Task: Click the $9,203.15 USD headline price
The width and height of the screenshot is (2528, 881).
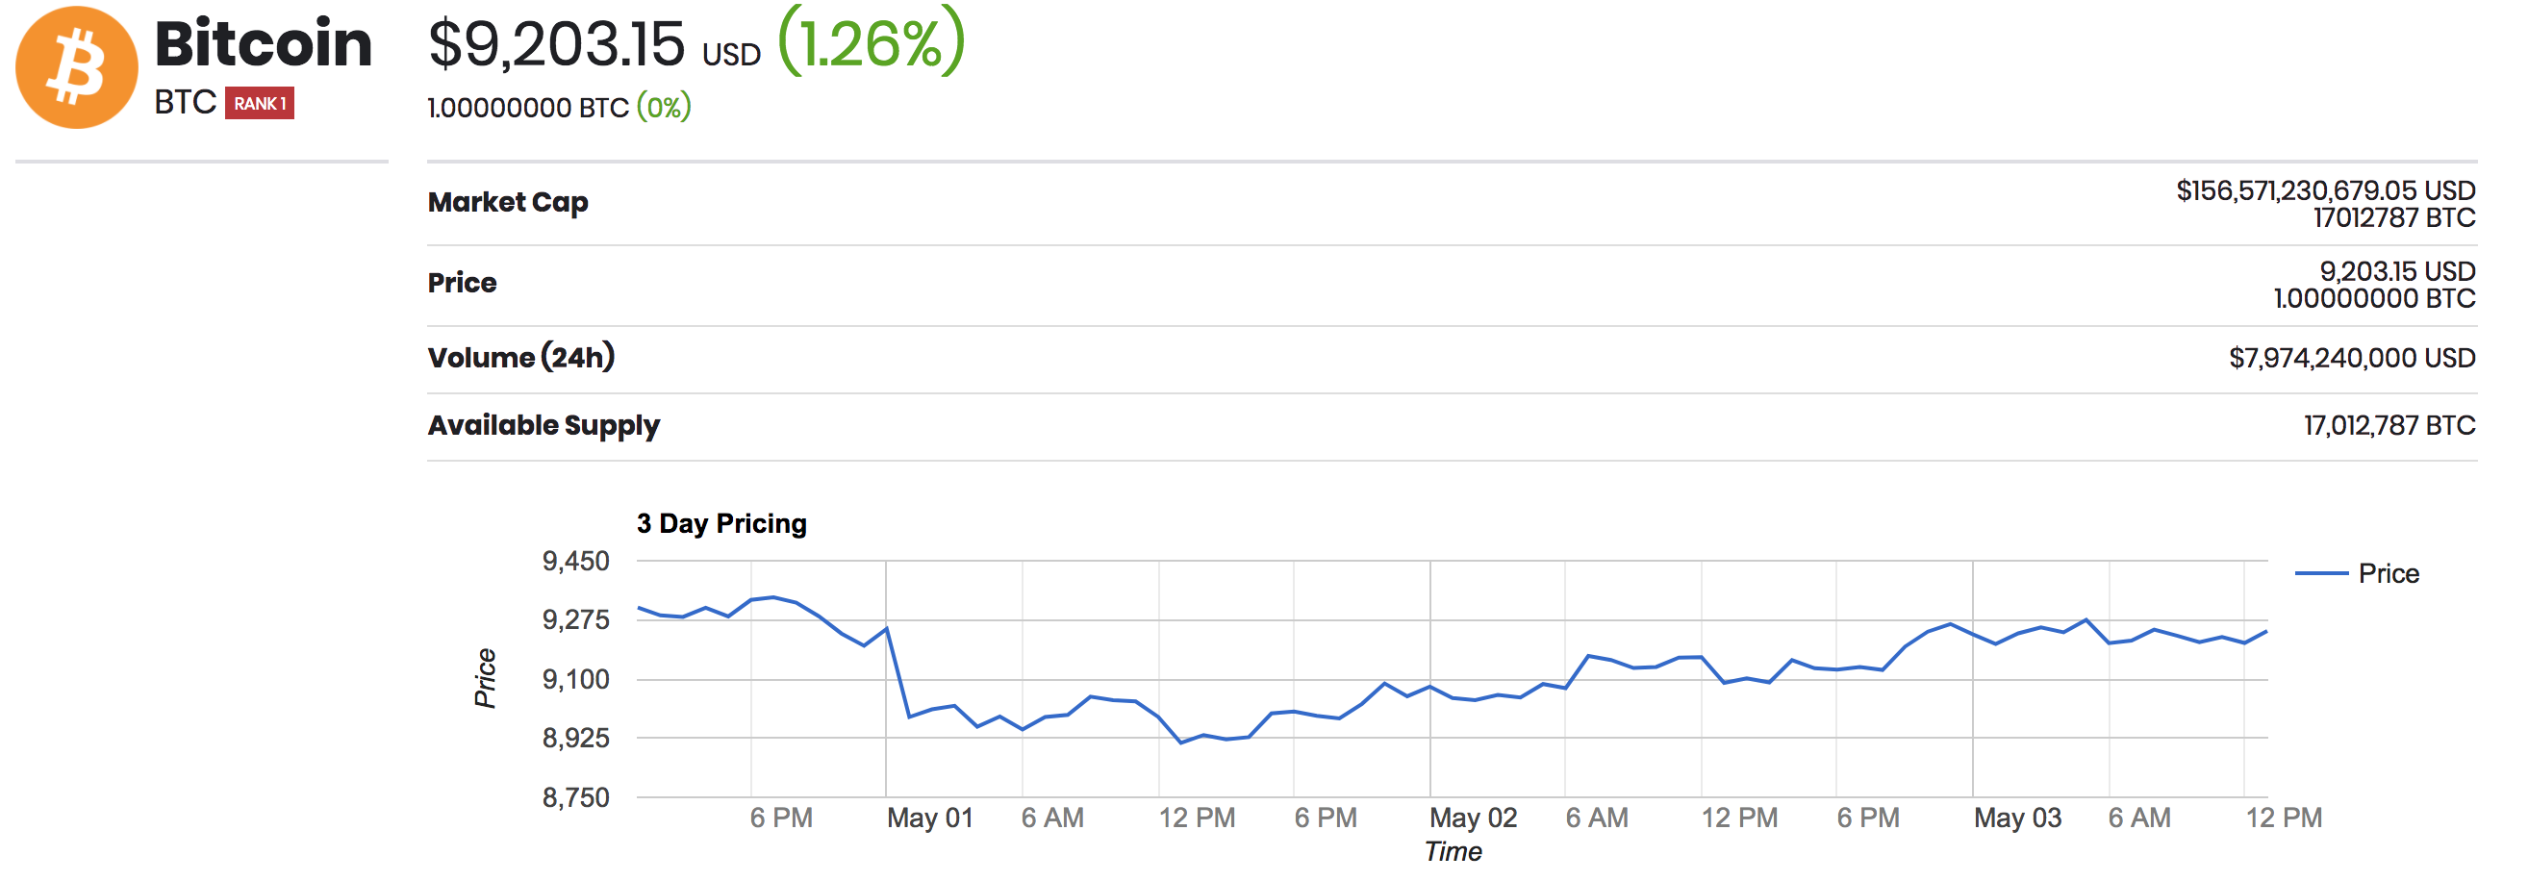Action: pos(594,45)
